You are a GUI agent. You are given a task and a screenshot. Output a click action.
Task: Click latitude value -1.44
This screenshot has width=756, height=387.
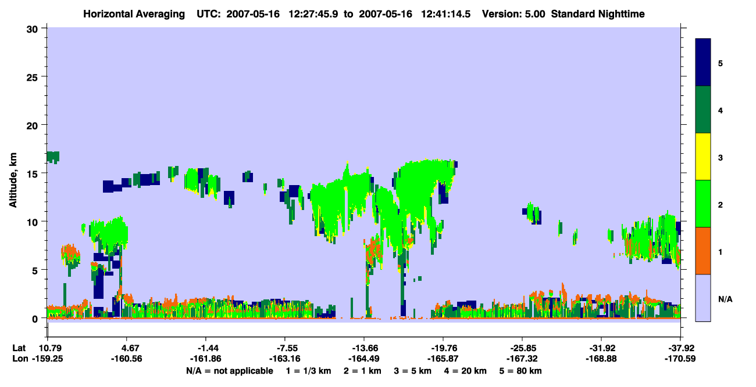pos(205,348)
